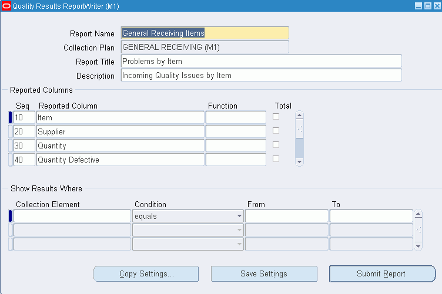Image resolution: width=442 pixels, height=294 pixels.
Task: Click up arrow of Show Results Where scrollbar
Action: click(x=418, y=214)
